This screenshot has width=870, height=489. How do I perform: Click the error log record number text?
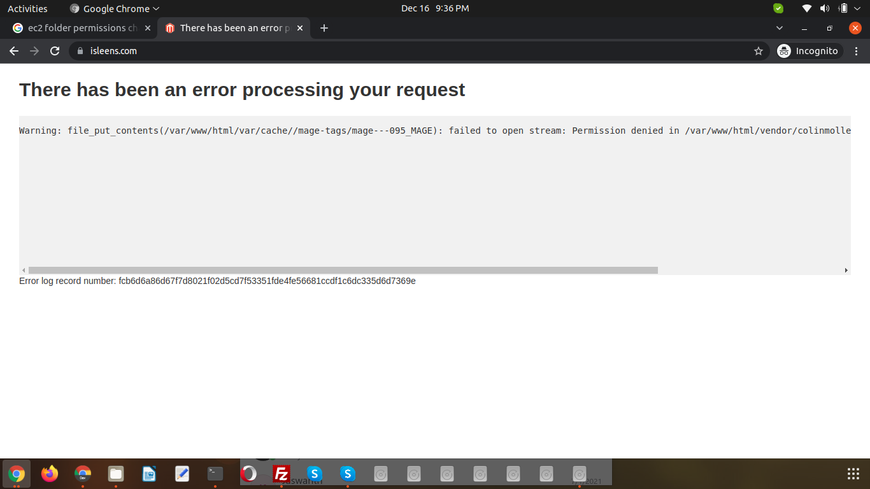coord(217,281)
